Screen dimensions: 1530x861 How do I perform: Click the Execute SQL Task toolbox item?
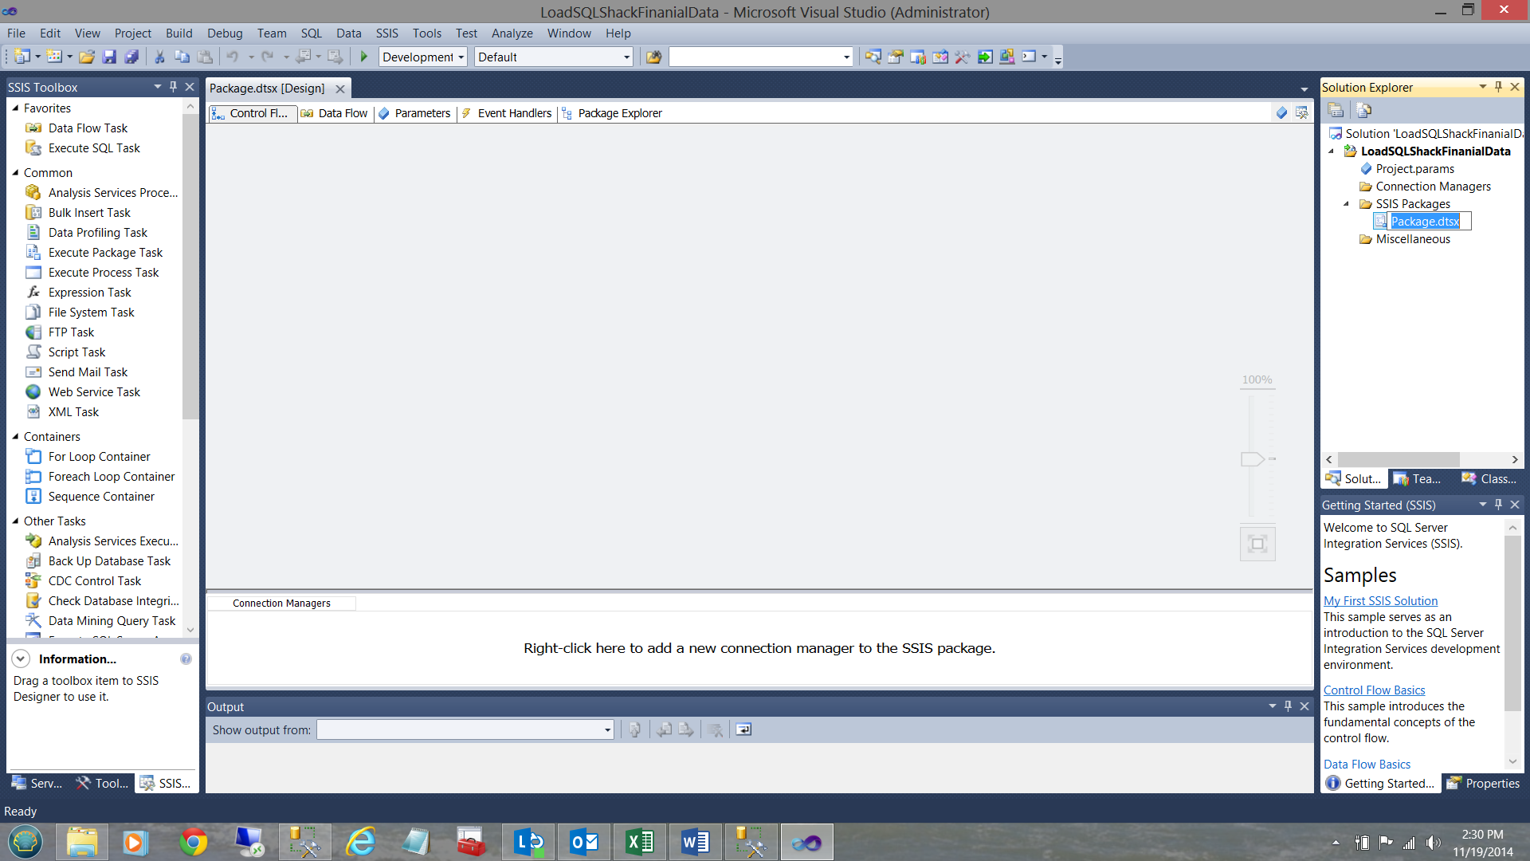[94, 148]
